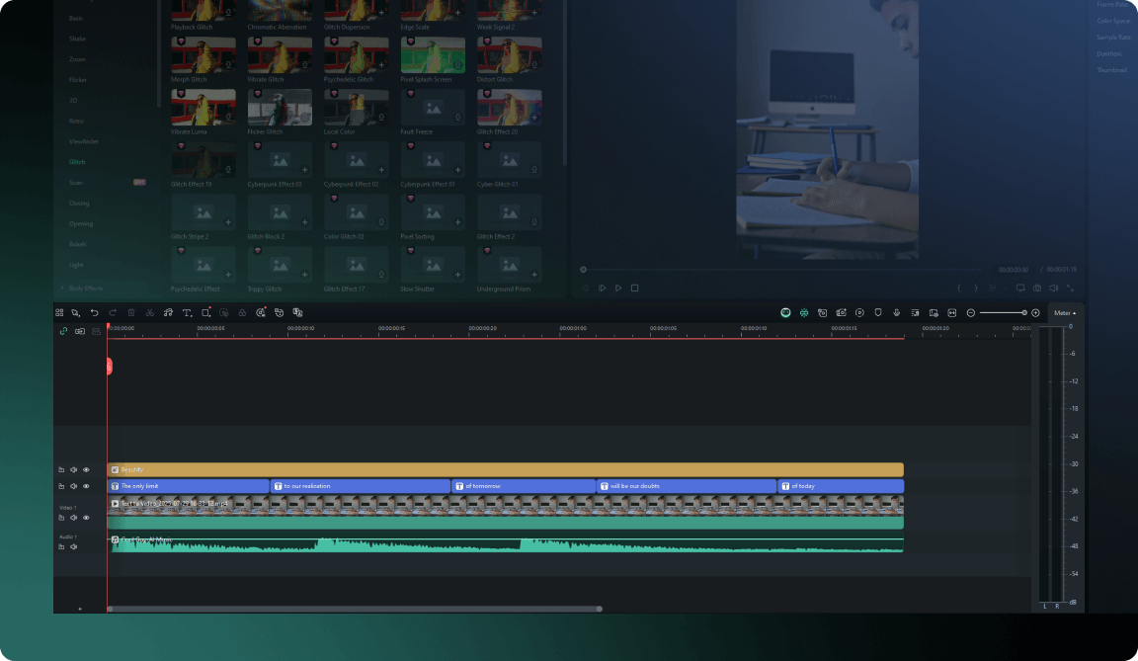Image resolution: width=1138 pixels, height=661 pixels.
Task: Select the Pixel Splash Screen effect thumbnail
Action: tap(433, 55)
